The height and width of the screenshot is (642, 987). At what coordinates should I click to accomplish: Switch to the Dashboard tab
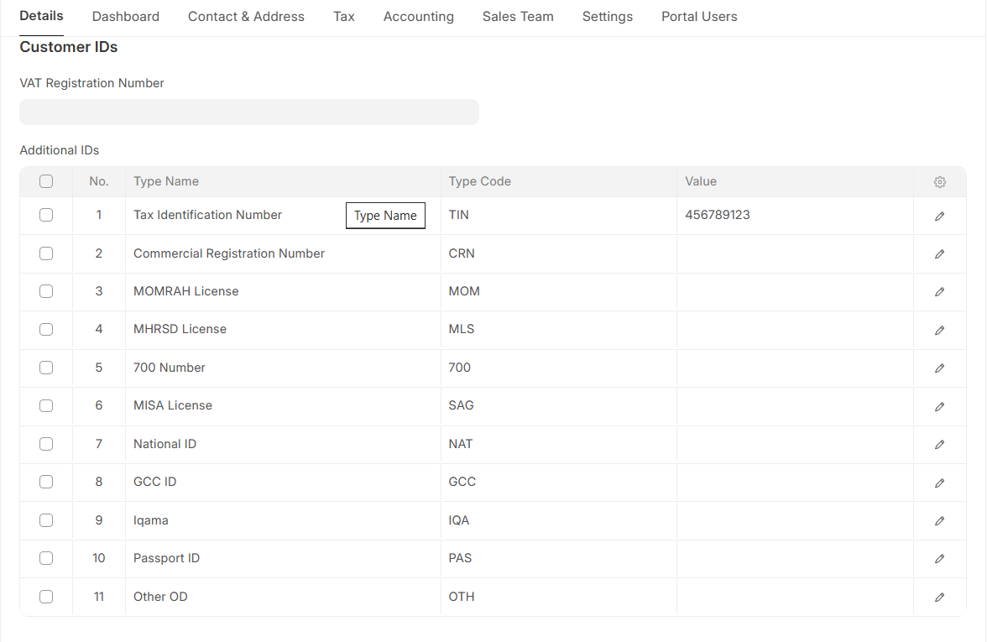(x=126, y=17)
